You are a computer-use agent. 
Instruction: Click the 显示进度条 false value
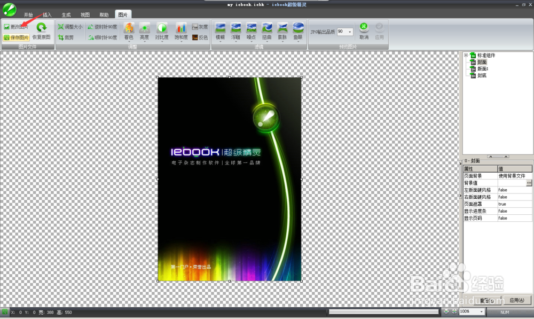(515, 211)
